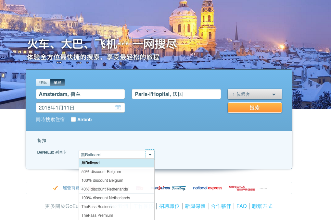Switch to the 往返 round-trip tab
The image size is (331, 220).
click(43, 83)
